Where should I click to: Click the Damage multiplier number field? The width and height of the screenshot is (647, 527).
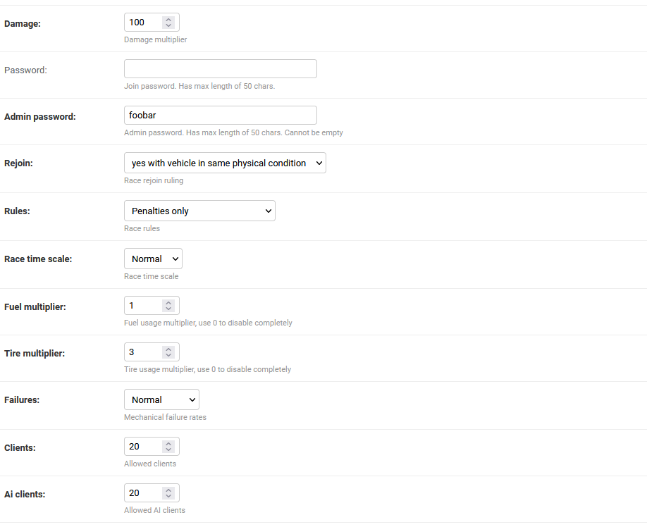tap(144, 23)
